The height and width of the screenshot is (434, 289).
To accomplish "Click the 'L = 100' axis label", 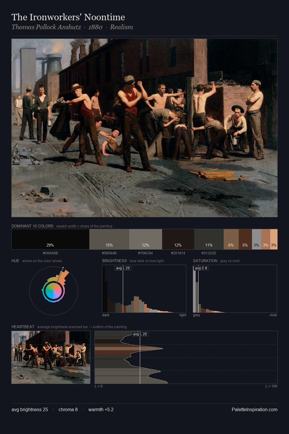I will (x=271, y=386).
